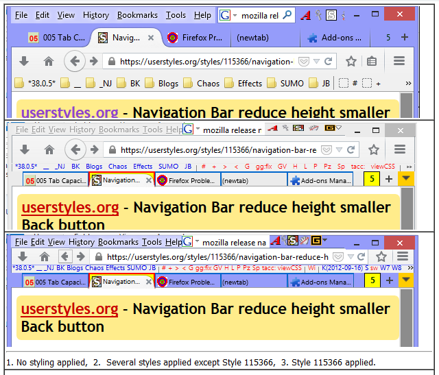Open the View menu in the bottom browser window
Viewport: 439px width, 375px height.
pyautogui.click(x=56, y=242)
